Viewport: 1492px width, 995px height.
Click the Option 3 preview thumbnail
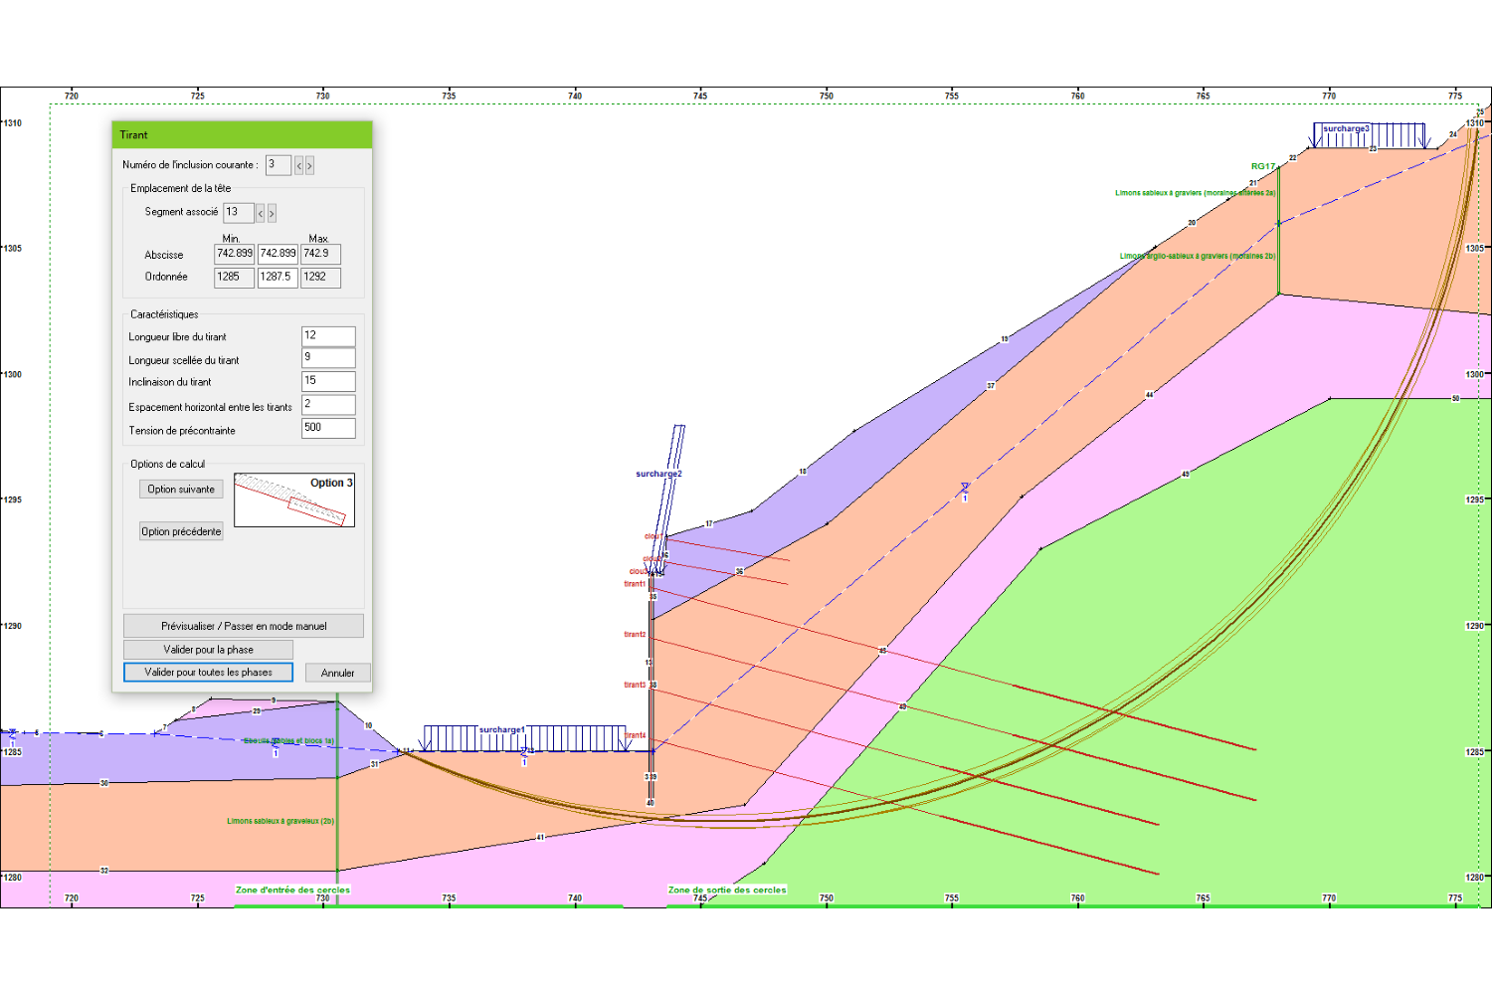pyautogui.click(x=294, y=499)
